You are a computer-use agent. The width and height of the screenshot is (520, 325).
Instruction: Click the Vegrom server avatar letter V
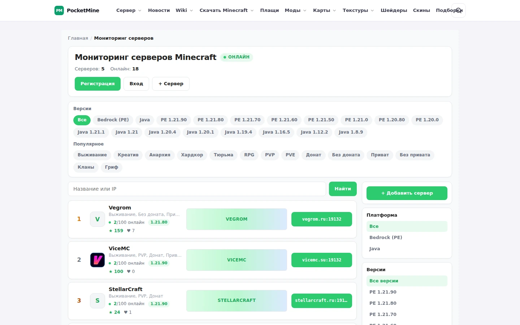[x=97, y=219]
